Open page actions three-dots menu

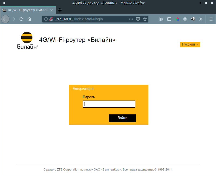coord(131,19)
